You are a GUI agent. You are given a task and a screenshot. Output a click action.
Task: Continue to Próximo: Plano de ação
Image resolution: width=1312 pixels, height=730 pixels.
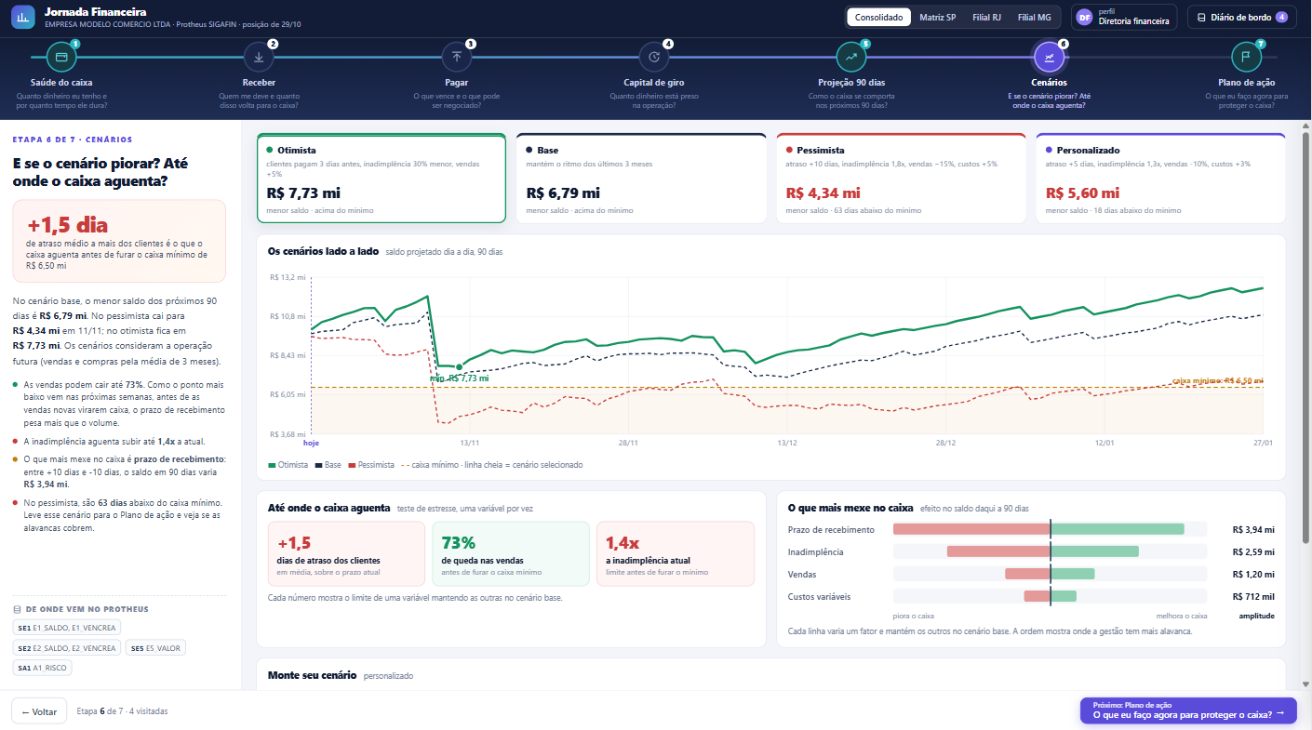point(1188,710)
